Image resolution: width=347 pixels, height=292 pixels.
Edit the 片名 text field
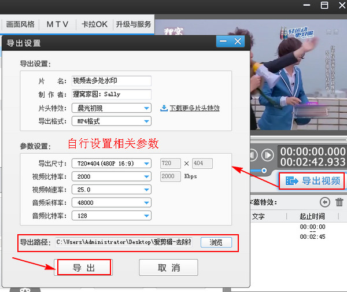pyautogui.click(x=111, y=81)
